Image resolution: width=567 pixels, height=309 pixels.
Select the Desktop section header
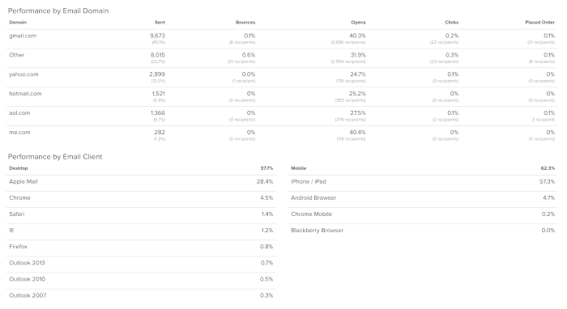click(19, 168)
